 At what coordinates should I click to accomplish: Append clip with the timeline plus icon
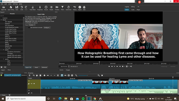(44, 75)
